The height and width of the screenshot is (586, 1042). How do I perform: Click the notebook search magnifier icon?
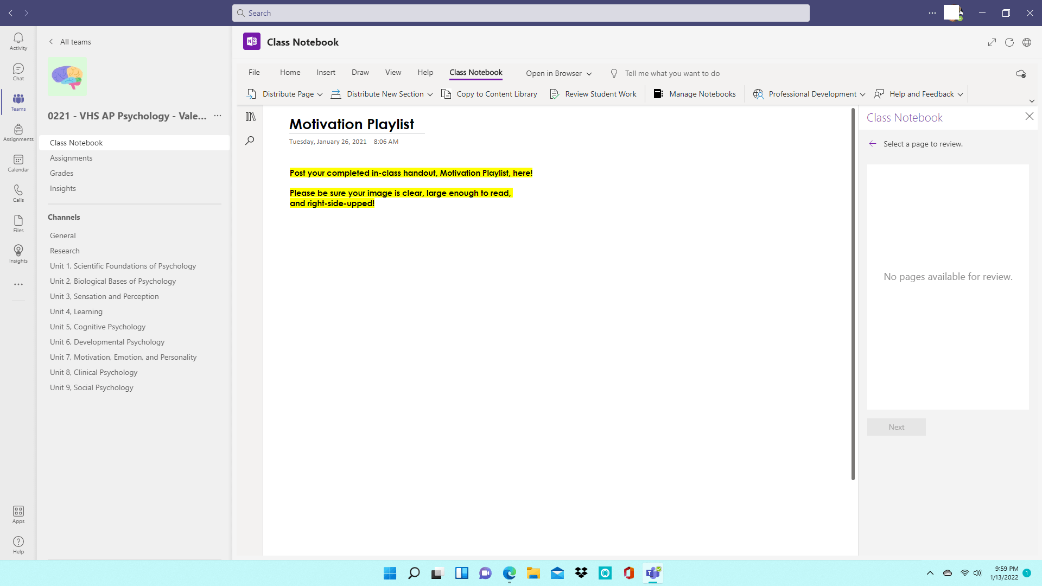250,141
